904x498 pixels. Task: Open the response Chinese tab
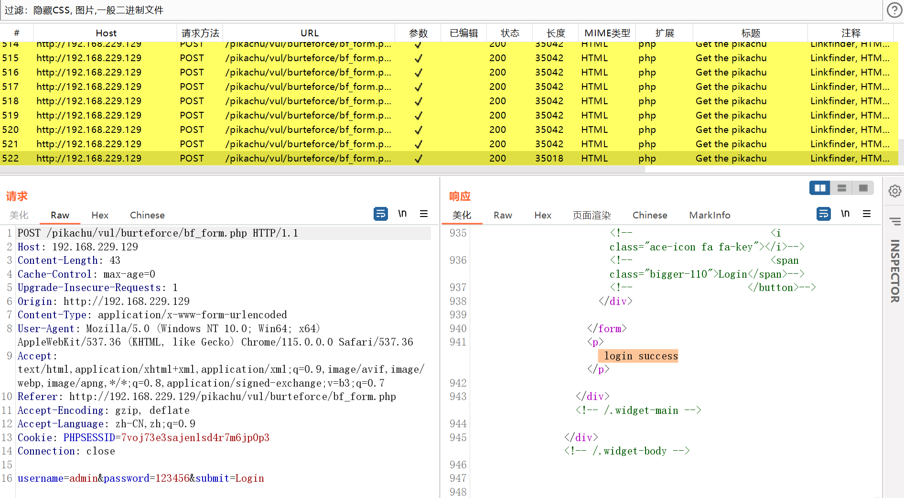click(650, 215)
